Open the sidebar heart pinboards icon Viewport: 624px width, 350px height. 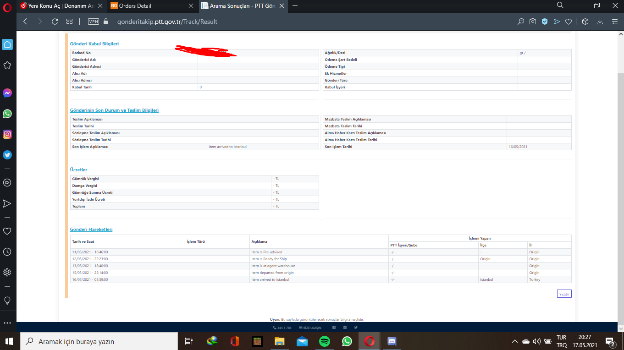tap(7, 231)
